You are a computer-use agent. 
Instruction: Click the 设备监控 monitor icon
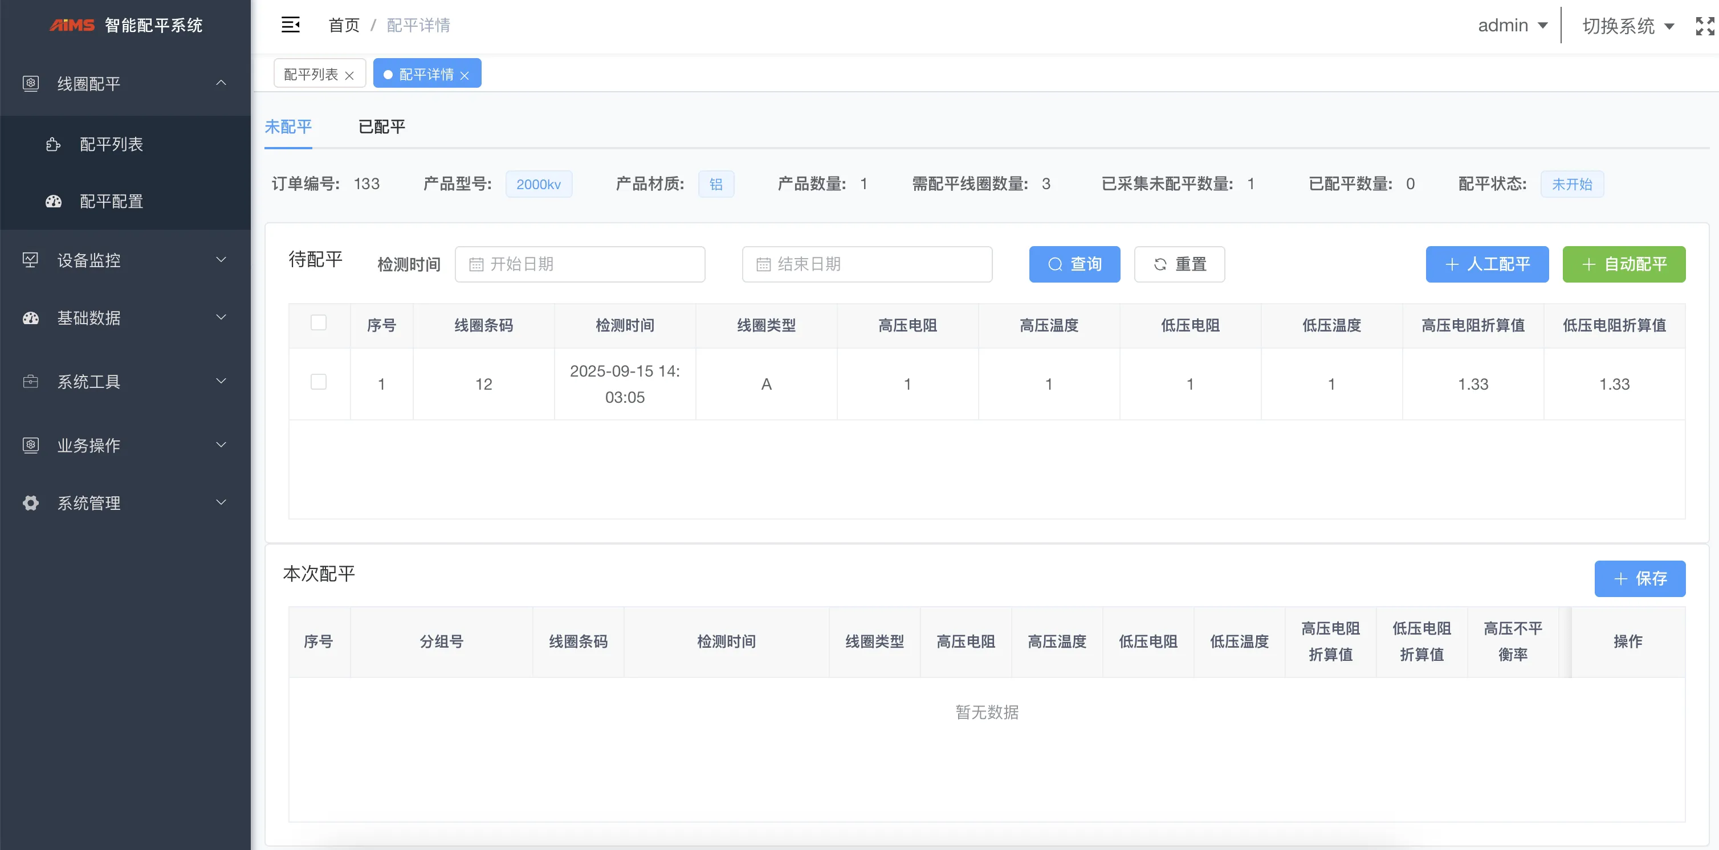coord(31,260)
